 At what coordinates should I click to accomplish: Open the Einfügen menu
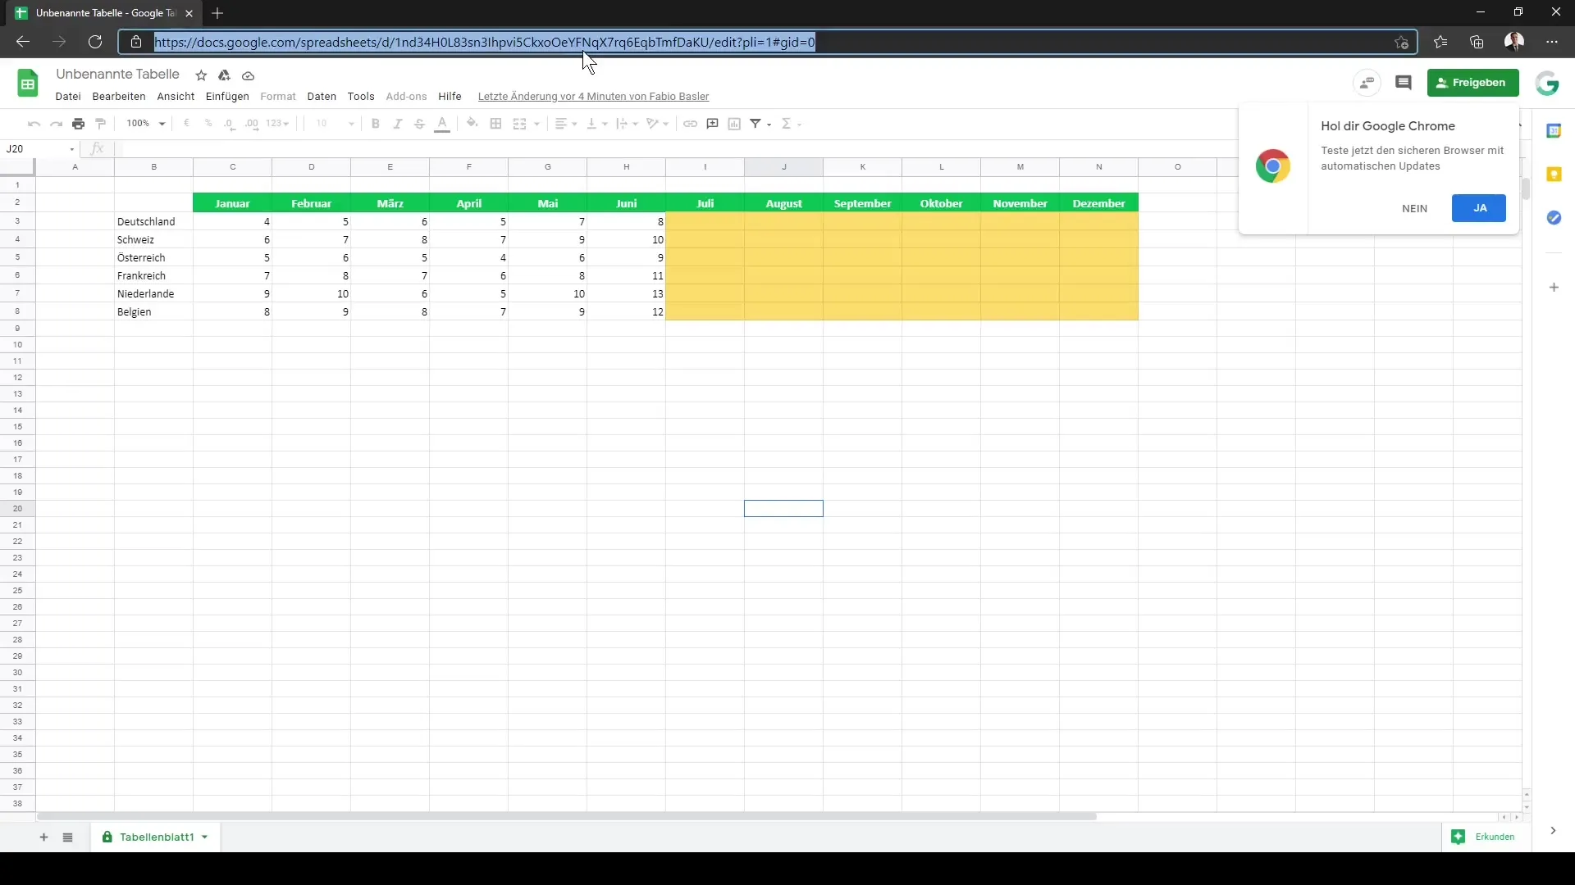tap(227, 97)
